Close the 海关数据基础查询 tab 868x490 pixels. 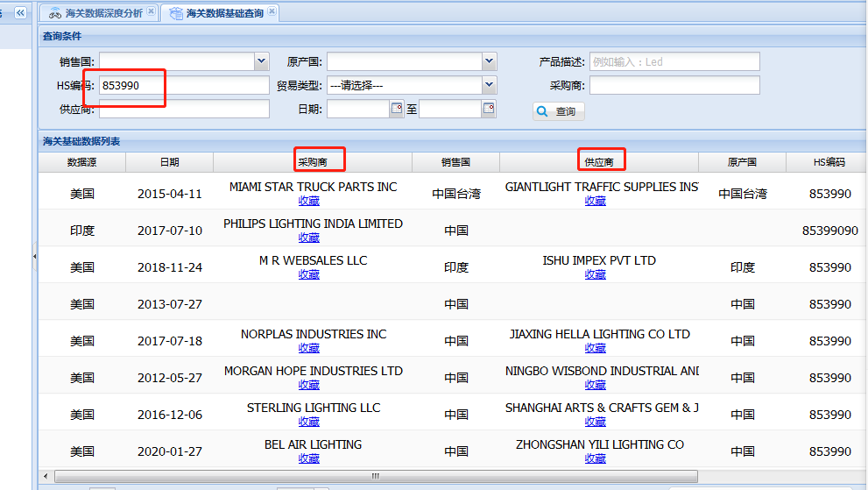tap(272, 11)
